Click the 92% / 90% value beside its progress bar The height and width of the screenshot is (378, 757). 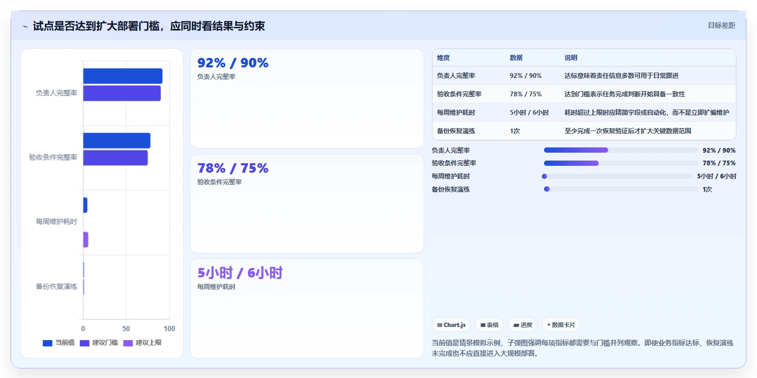719,151
